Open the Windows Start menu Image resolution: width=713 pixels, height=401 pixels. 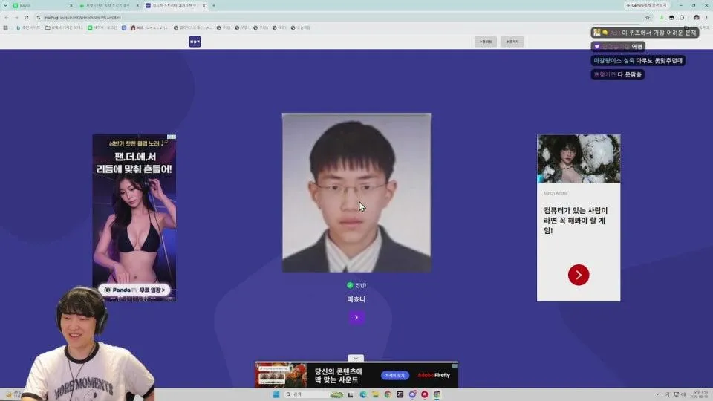coord(276,394)
